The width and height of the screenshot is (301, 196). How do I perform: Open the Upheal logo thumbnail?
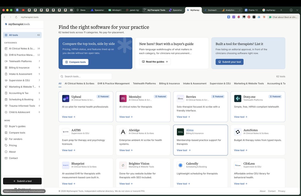66,99
